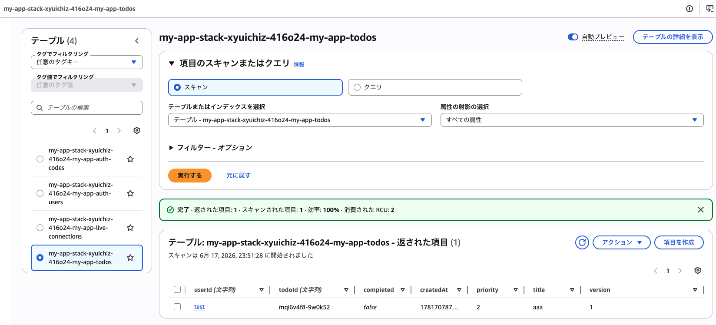Dismiss the scan complete notification
Screen dimensions: 716x325
(x=701, y=210)
